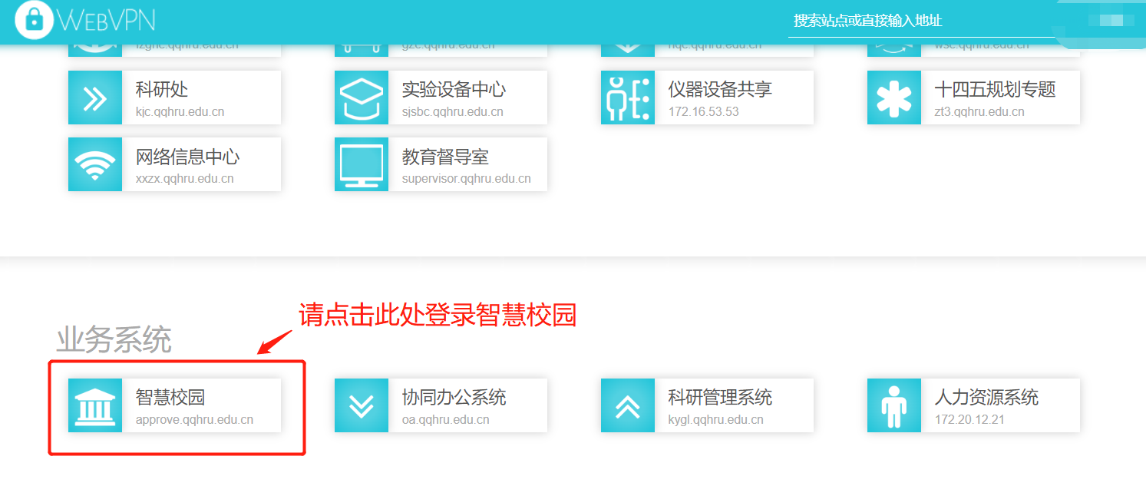Click the 教育督导室 monitor icon
The image size is (1146, 496).
(x=362, y=164)
